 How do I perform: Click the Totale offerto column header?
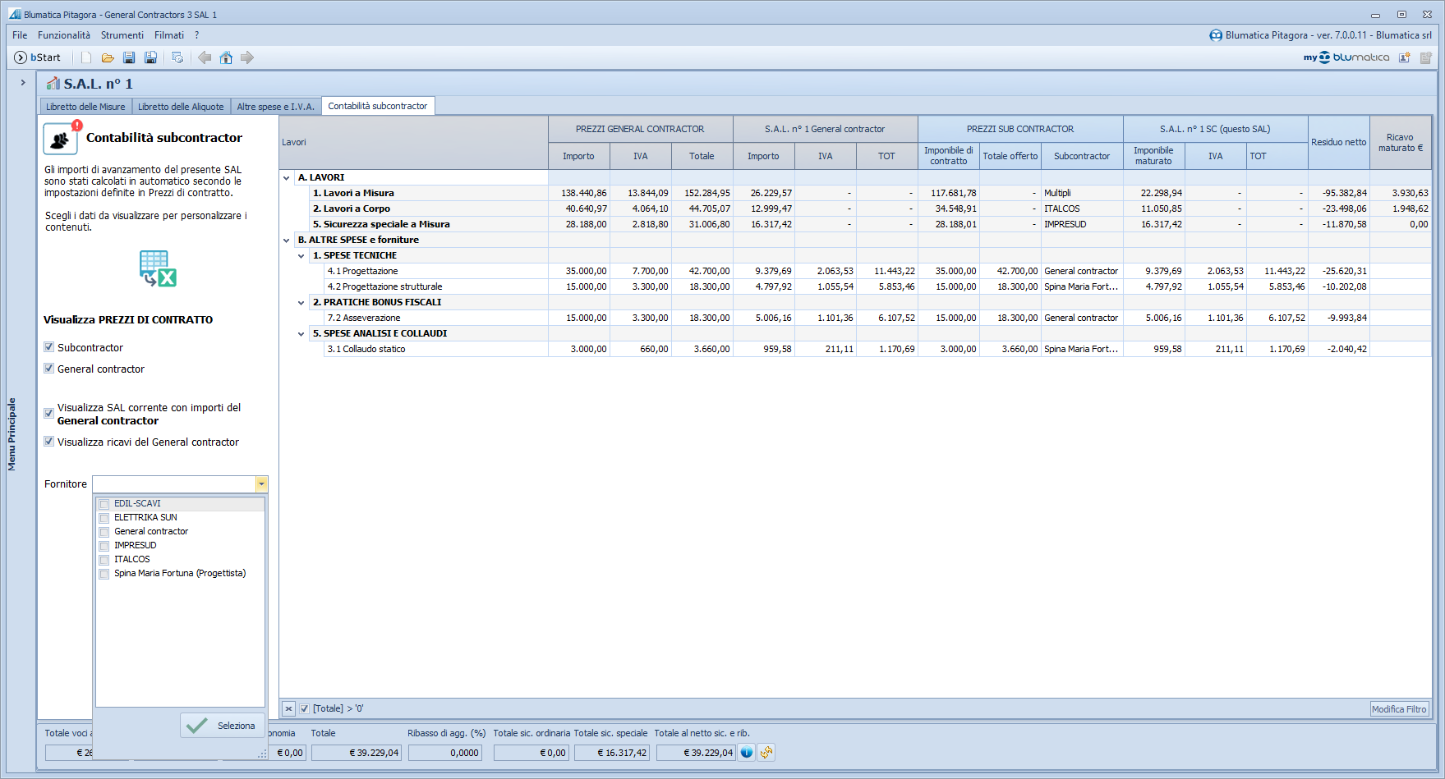pyautogui.click(x=1010, y=156)
